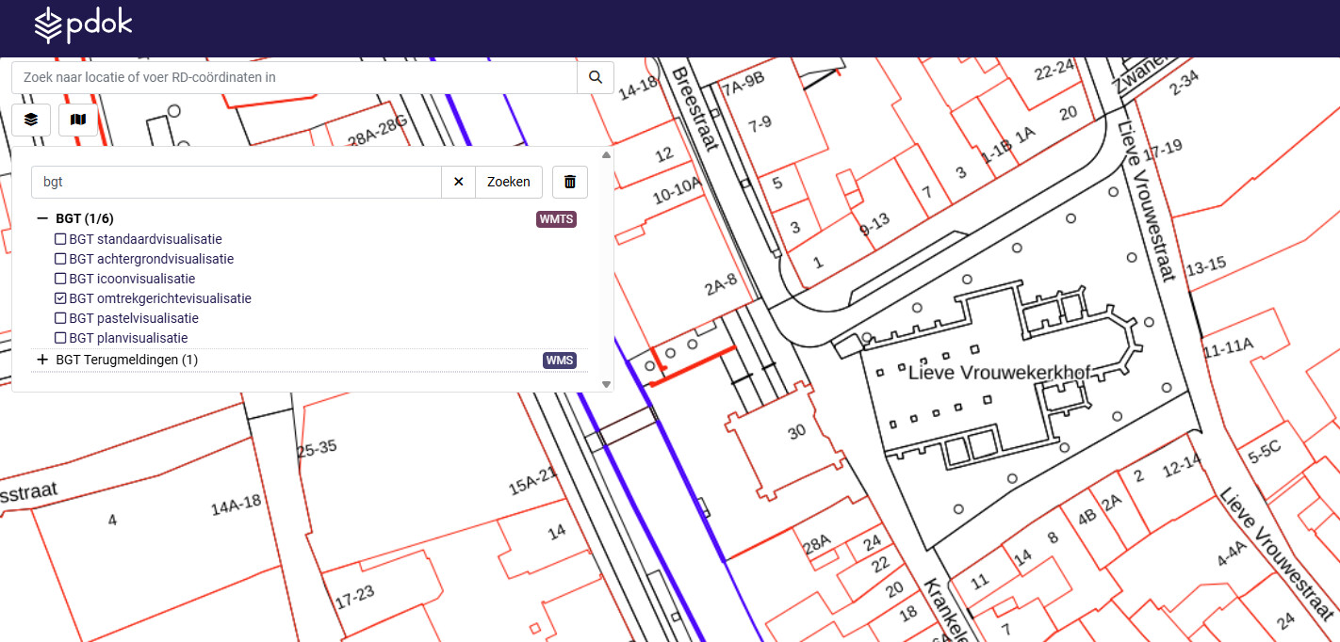Click the WMTS badge next to BGT
The width and height of the screenshot is (1340, 642).
556,219
